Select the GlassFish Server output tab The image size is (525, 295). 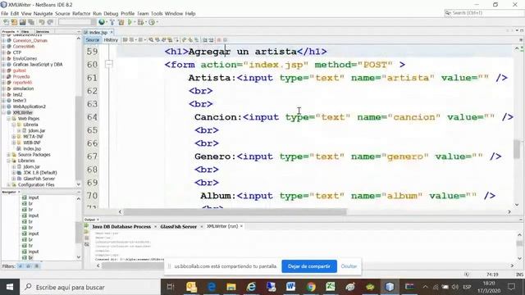[x=179, y=226]
